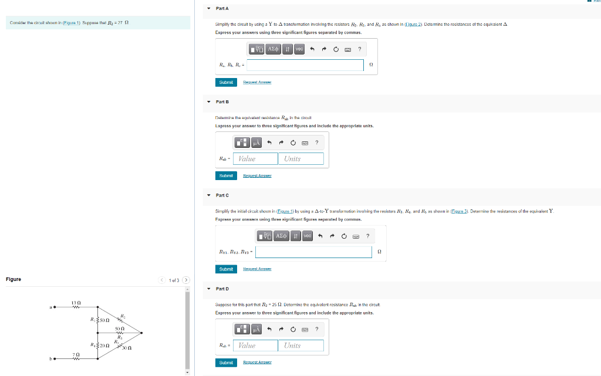Open help in Part B toolbar
This screenshot has width=601, height=376.
pyautogui.click(x=316, y=143)
